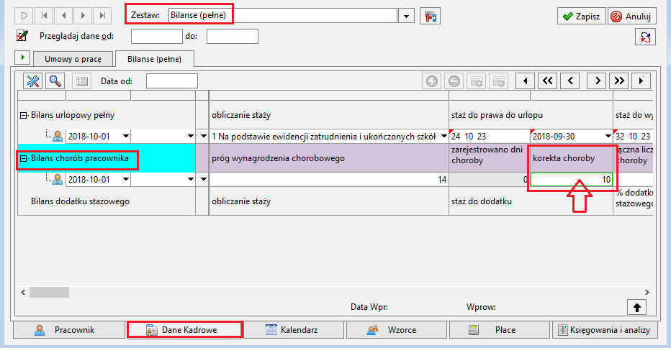This screenshot has height=348, width=671.
Task: Open the 2018-09-30 date dropdown
Action: pos(608,137)
